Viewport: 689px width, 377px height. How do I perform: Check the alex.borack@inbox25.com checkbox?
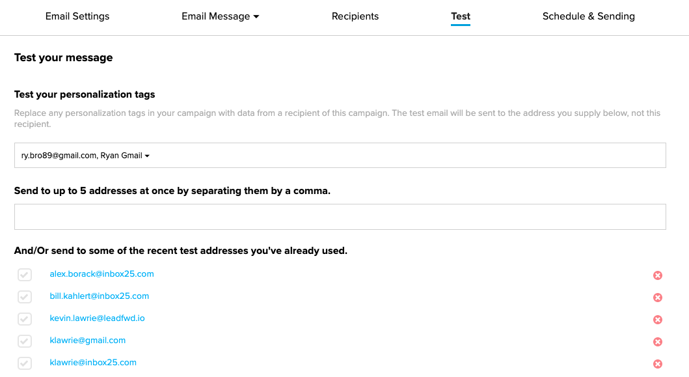(25, 275)
